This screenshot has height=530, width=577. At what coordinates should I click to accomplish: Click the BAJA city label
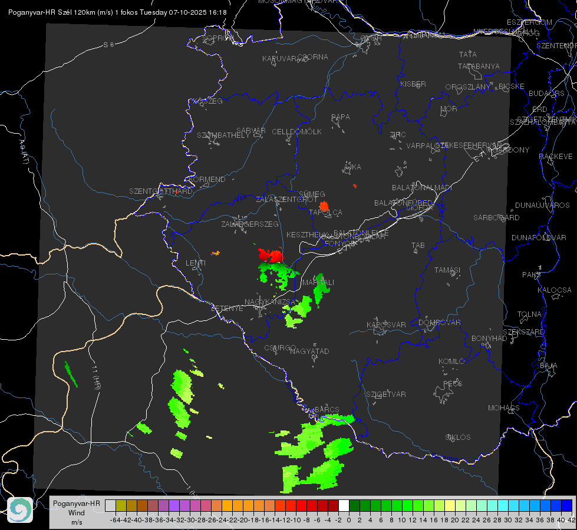(x=549, y=366)
